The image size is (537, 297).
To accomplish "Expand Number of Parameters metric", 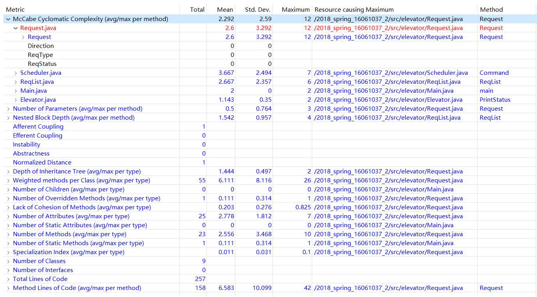I will tap(8, 109).
